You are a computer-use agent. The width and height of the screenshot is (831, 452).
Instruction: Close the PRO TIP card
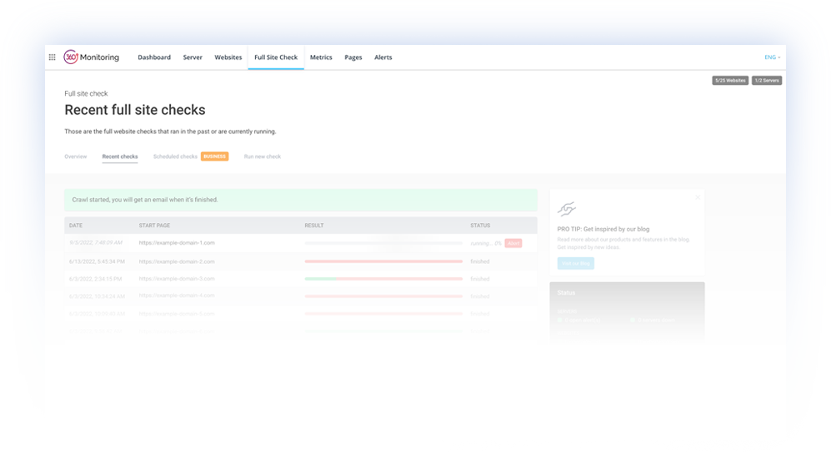point(698,197)
